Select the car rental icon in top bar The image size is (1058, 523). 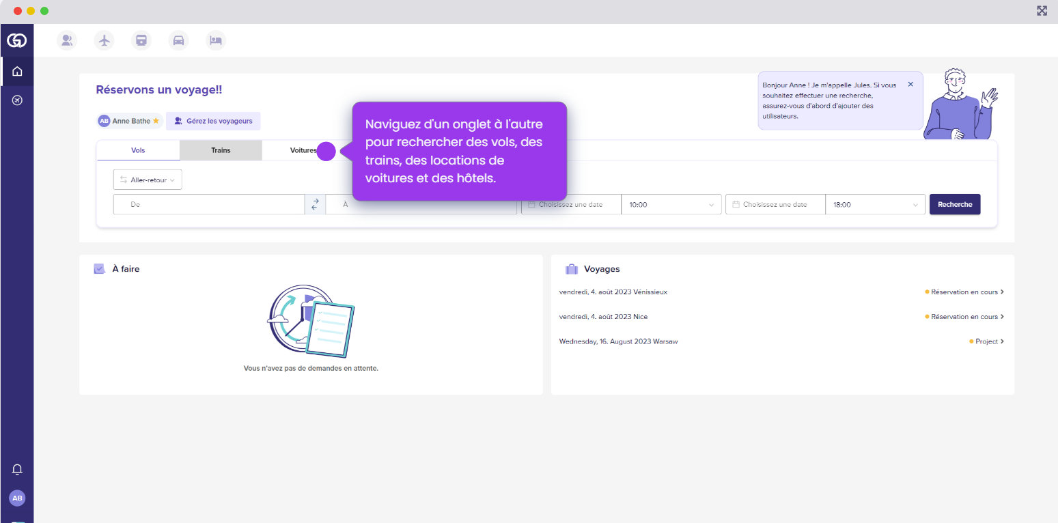point(178,40)
